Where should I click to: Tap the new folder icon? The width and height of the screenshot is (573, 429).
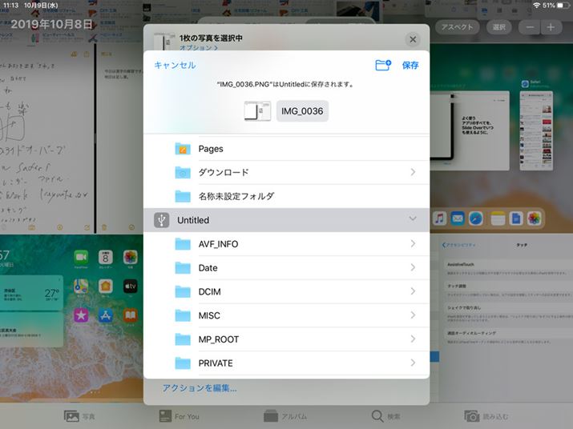pos(383,65)
